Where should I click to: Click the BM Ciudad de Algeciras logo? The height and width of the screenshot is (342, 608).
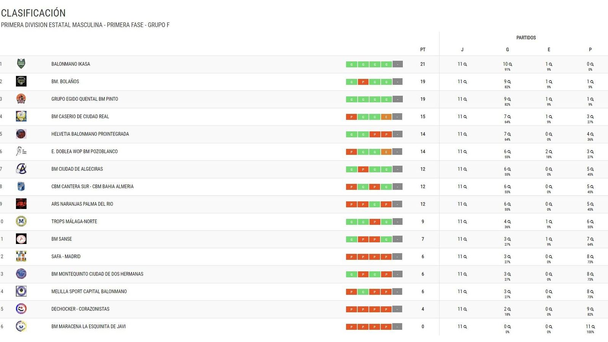[21, 169]
